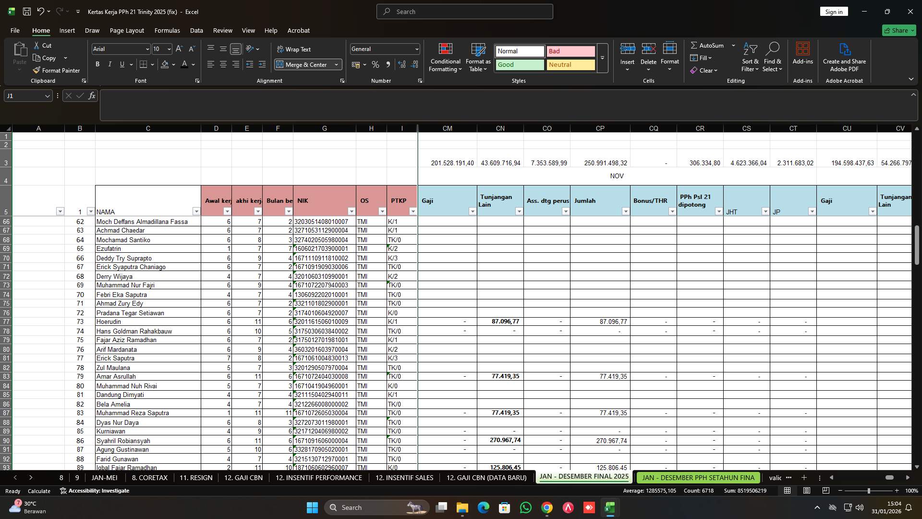Open the font name dropdown
Image resolution: width=922 pixels, height=519 pixels.
pyautogui.click(x=147, y=49)
